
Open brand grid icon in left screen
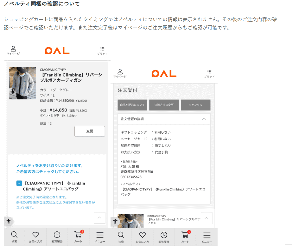coord(102,51)
